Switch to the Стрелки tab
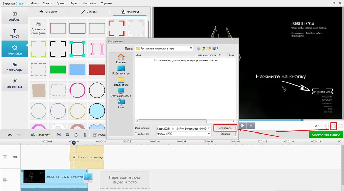344x191 pixels. pyautogui.click(x=49, y=12)
